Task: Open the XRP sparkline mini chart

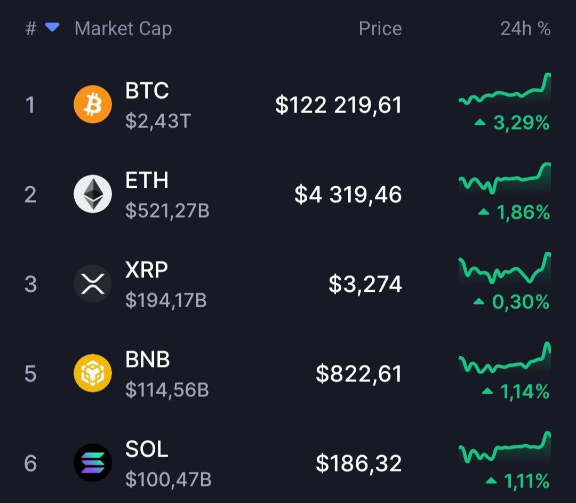Action: [x=505, y=268]
